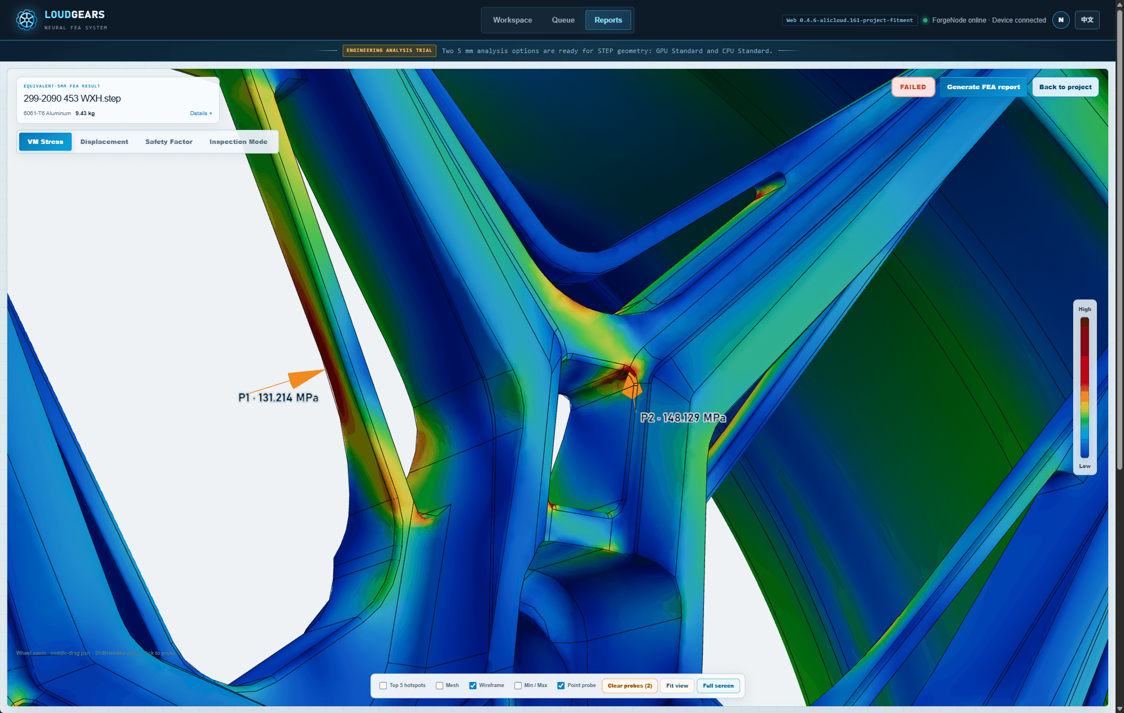Uncheck the Point probe checkbox

click(561, 685)
